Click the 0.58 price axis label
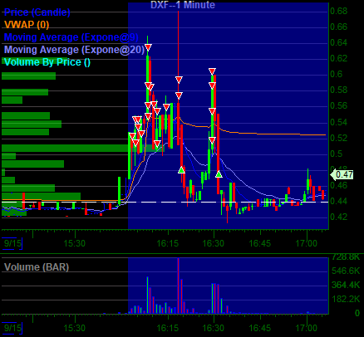The width and height of the screenshot is (364, 337). coord(338,90)
